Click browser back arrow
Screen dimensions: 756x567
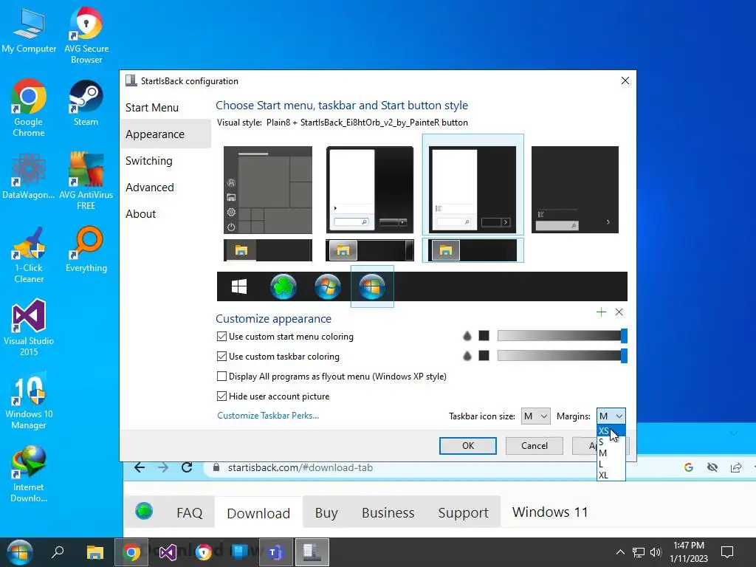(140, 467)
